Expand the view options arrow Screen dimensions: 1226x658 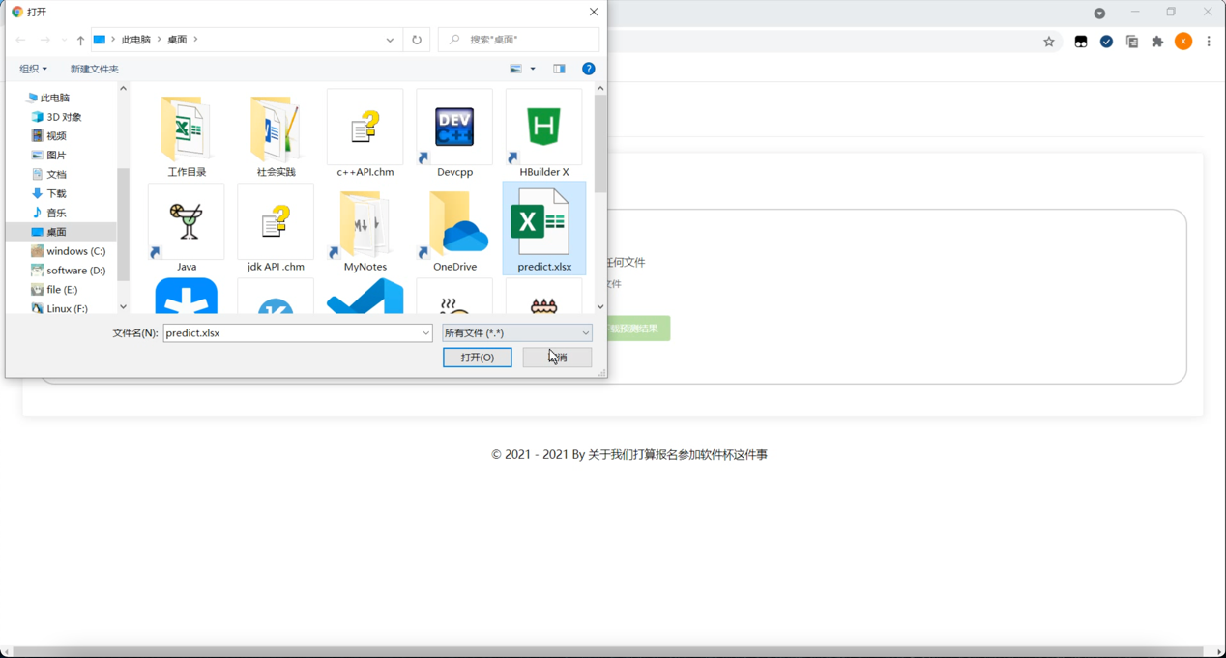tap(533, 69)
